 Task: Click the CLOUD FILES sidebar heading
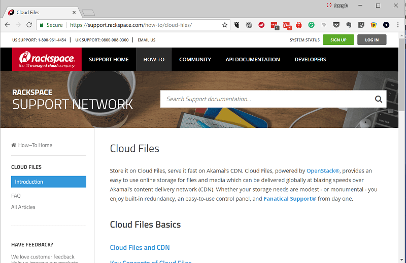[x=26, y=167]
